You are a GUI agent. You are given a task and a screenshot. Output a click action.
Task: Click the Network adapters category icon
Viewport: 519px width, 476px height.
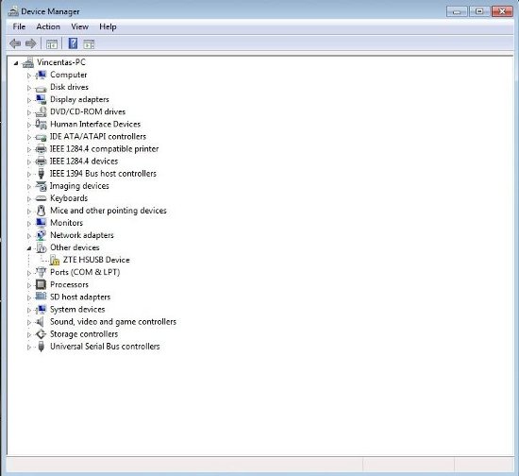(x=41, y=235)
